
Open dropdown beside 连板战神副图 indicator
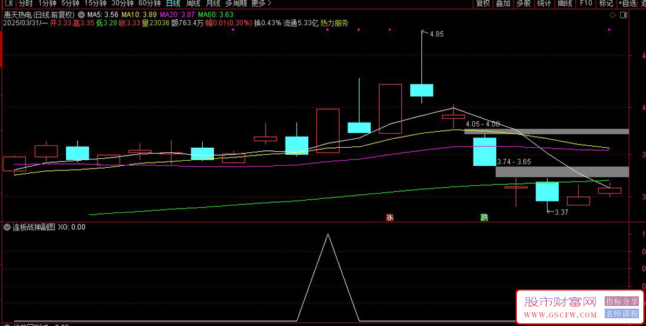coord(7,227)
